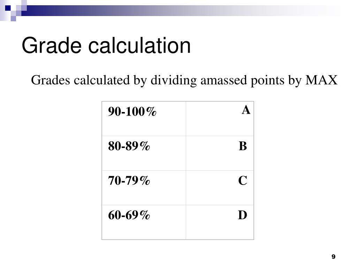Screen dimensions: 357x268
Task: Click the percent sign after 90-100
Action: pyautogui.click(x=151, y=112)
